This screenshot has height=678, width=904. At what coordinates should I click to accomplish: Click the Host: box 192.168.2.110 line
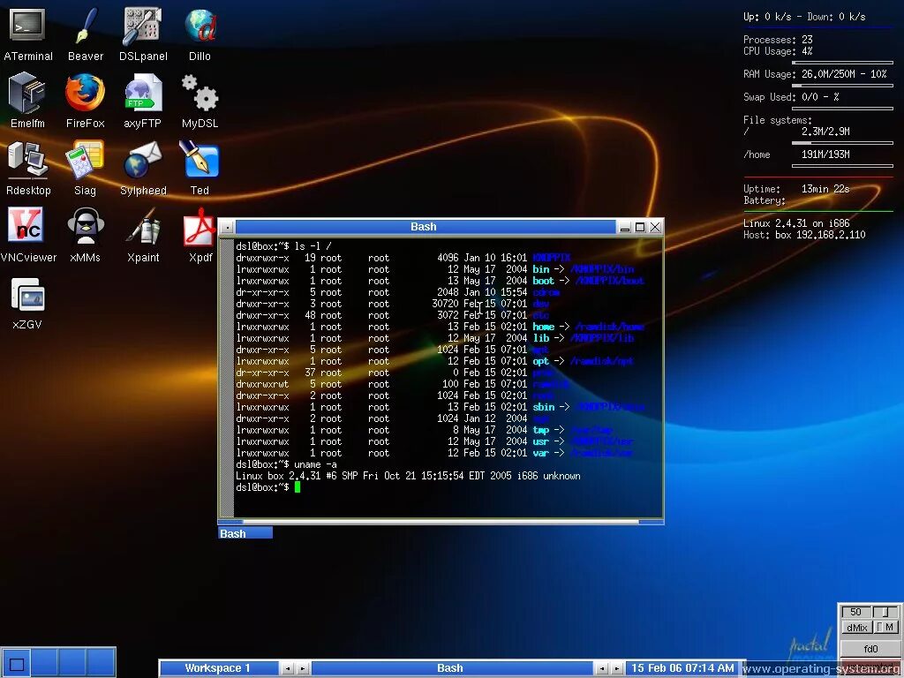point(804,235)
